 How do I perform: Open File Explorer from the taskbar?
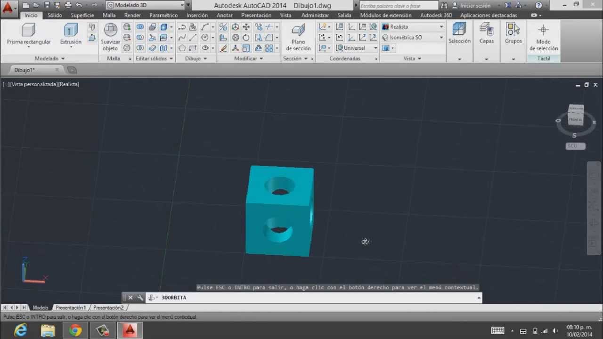48,331
